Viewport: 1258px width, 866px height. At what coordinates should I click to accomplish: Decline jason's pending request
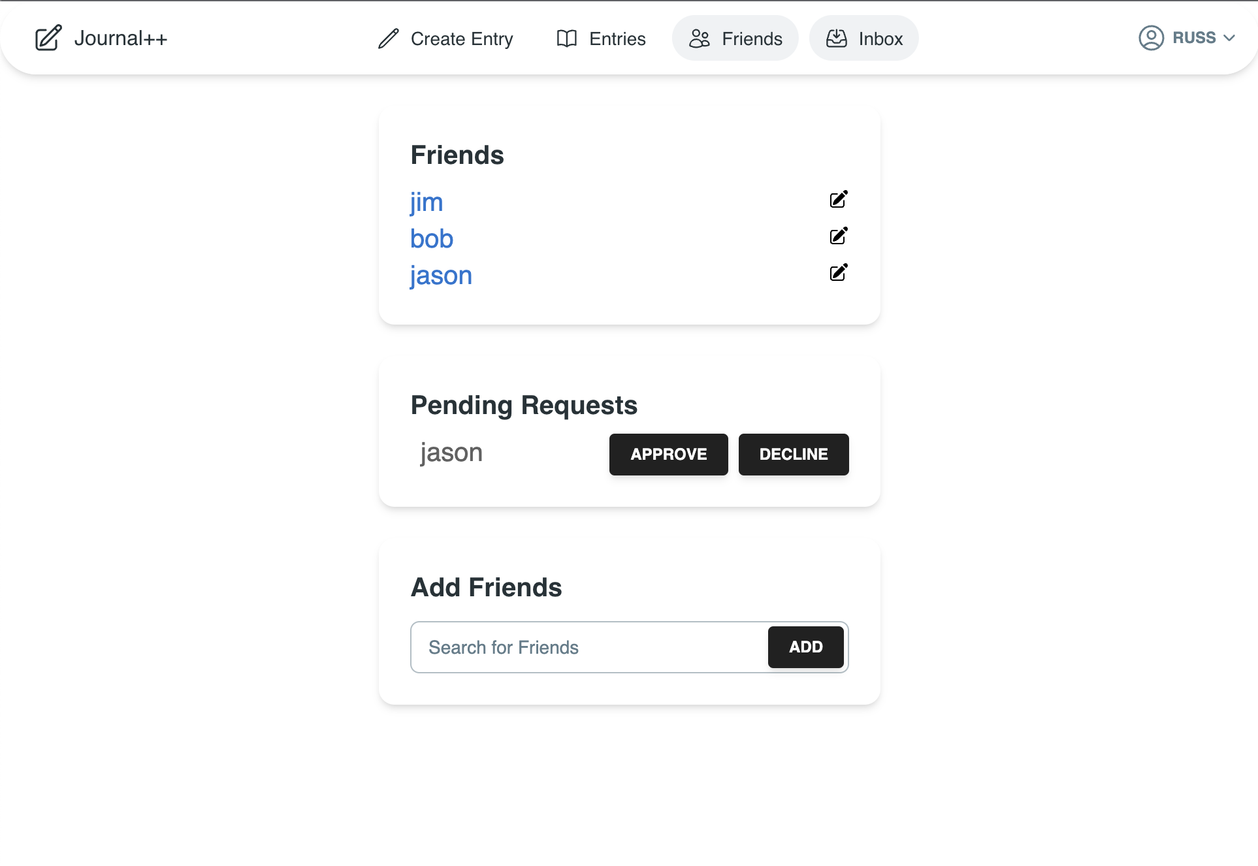[x=793, y=454]
